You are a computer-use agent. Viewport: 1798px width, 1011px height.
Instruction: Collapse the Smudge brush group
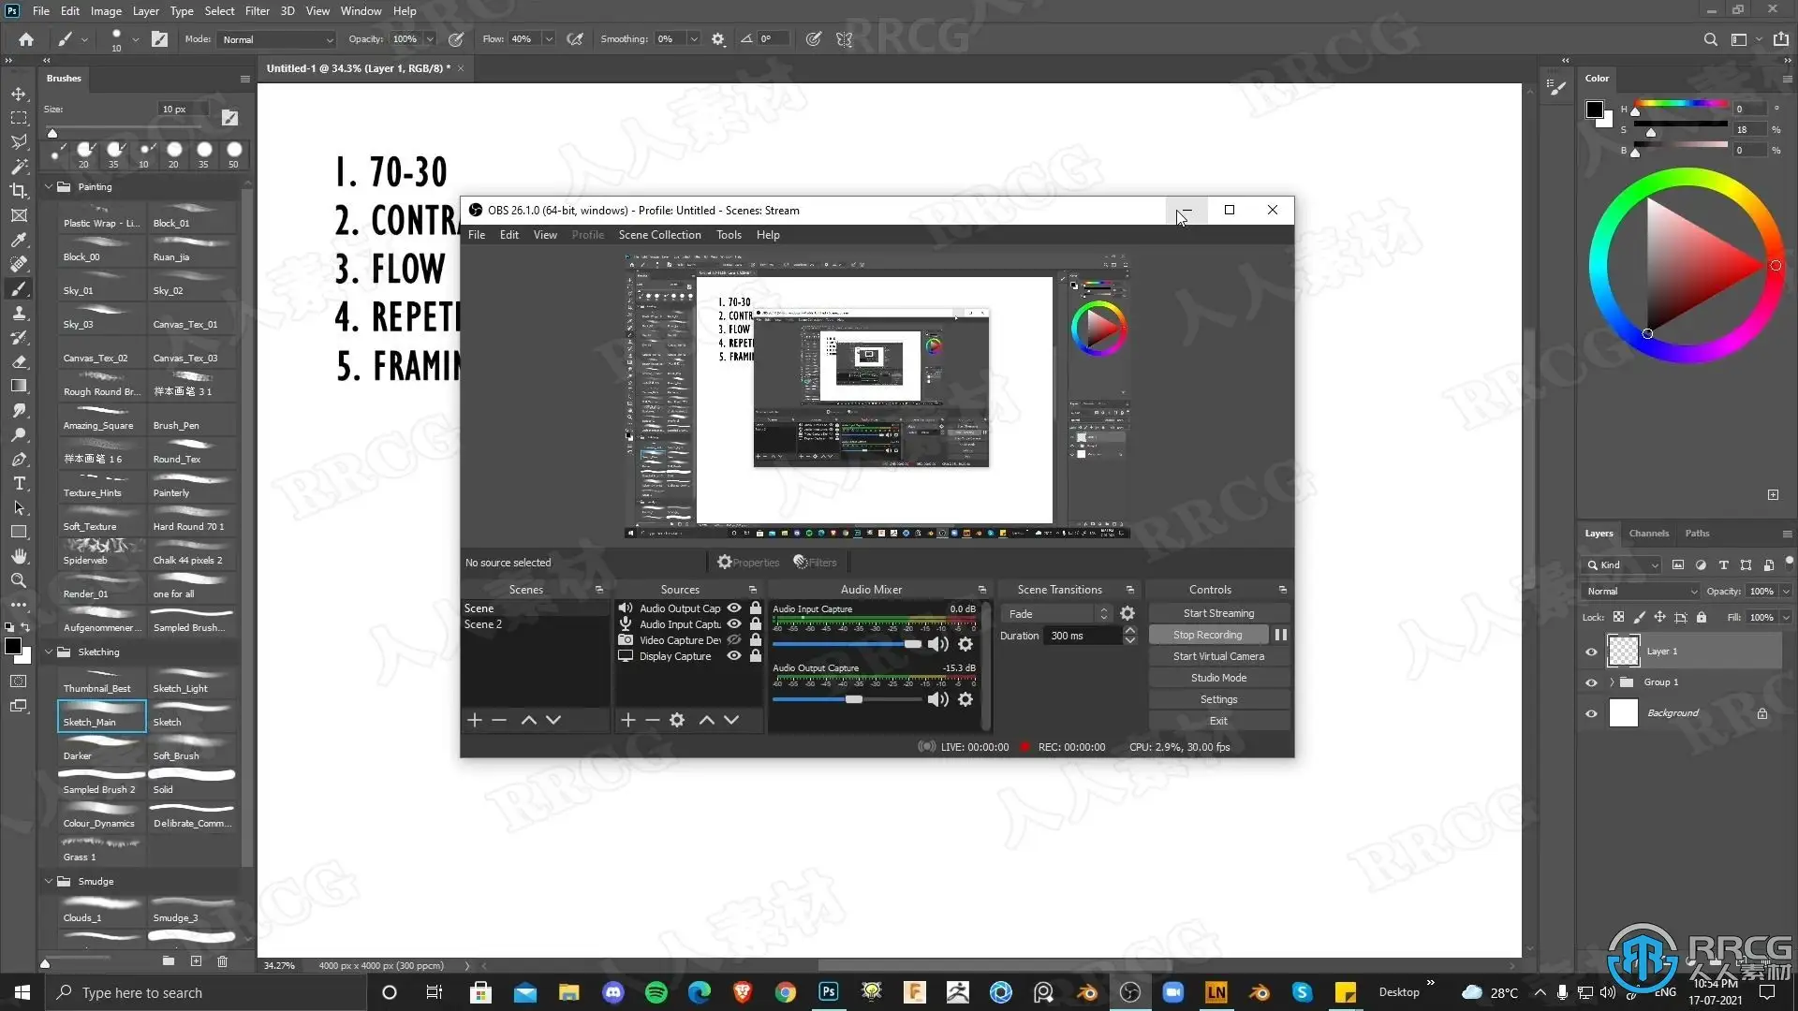pyautogui.click(x=49, y=881)
